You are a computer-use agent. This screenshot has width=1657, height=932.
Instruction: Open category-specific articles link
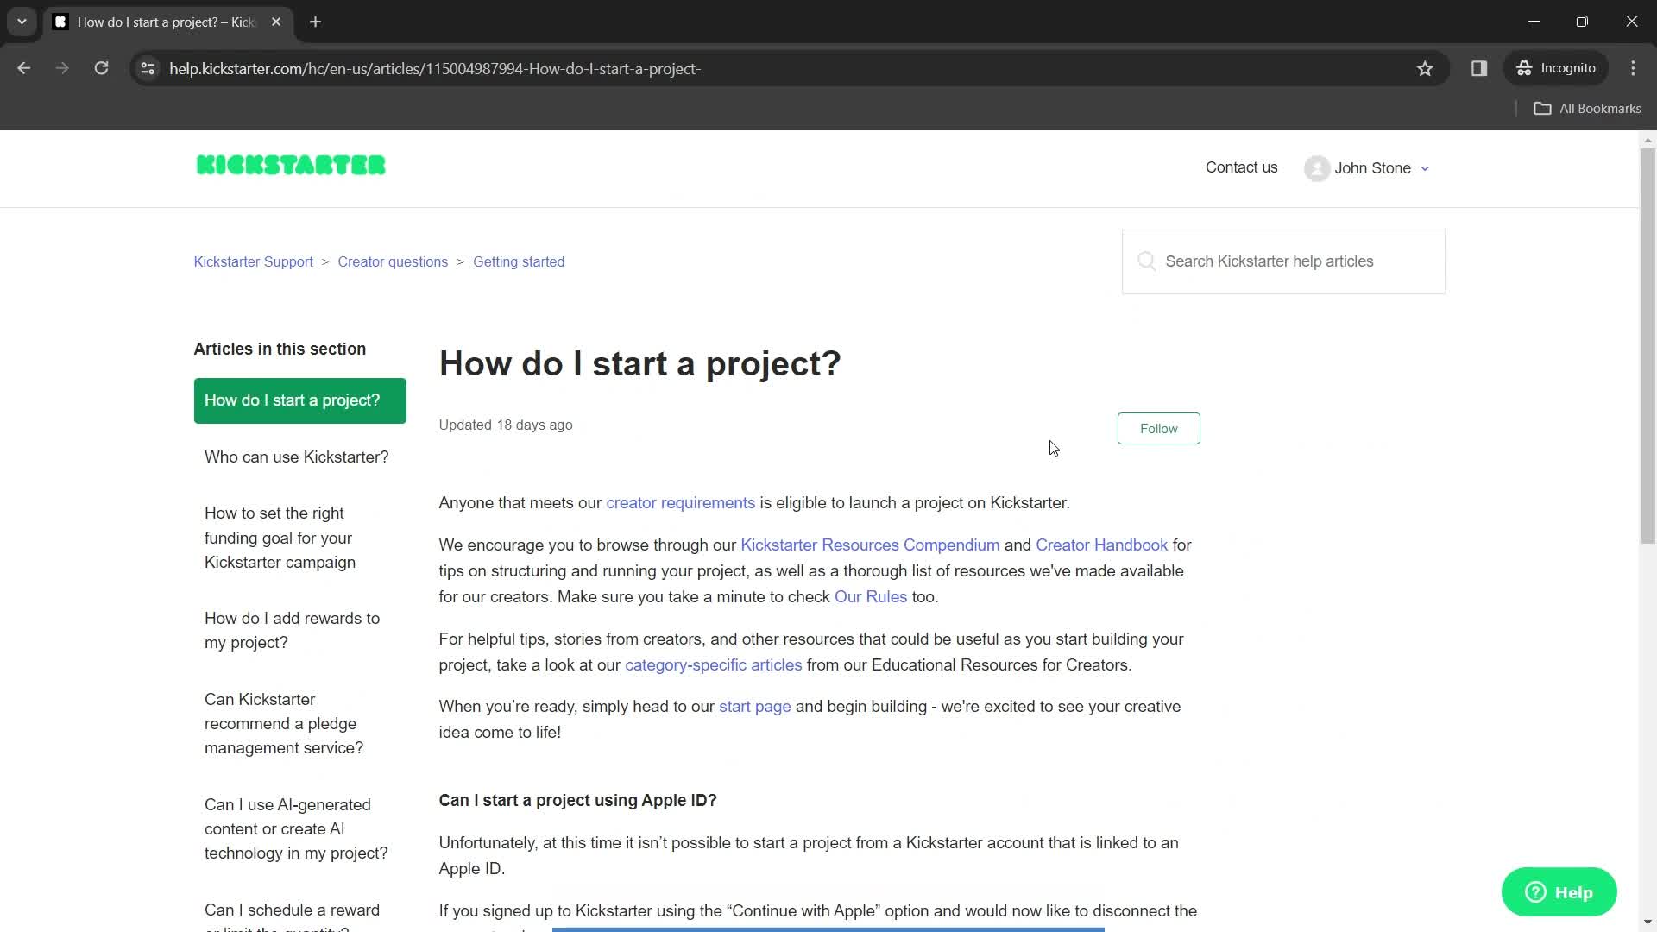[713, 665]
